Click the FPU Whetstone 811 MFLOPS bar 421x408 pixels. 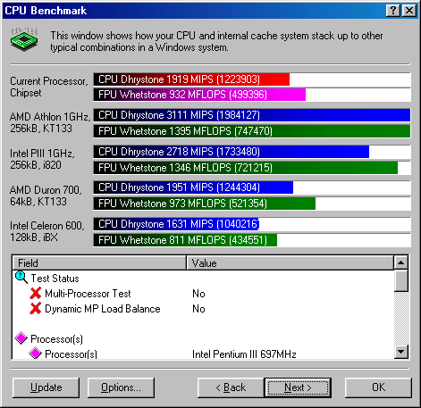click(x=185, y=240)
